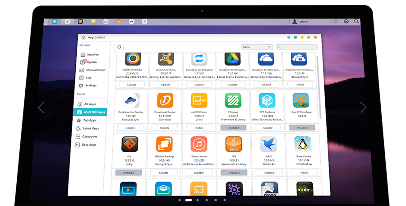Open the DataSync for Dropbox icon

[199, 59]
